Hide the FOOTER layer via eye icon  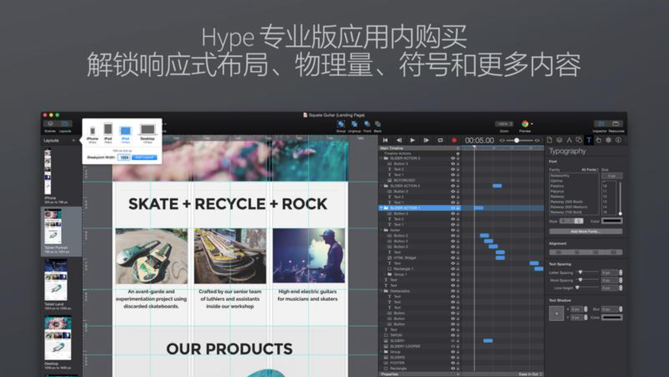click(x=452, y=363)
